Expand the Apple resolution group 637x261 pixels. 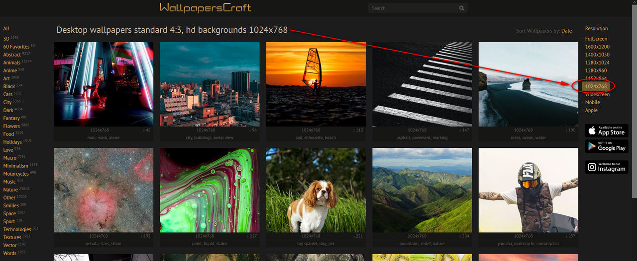pyautogui.click(x=591, y=110)
